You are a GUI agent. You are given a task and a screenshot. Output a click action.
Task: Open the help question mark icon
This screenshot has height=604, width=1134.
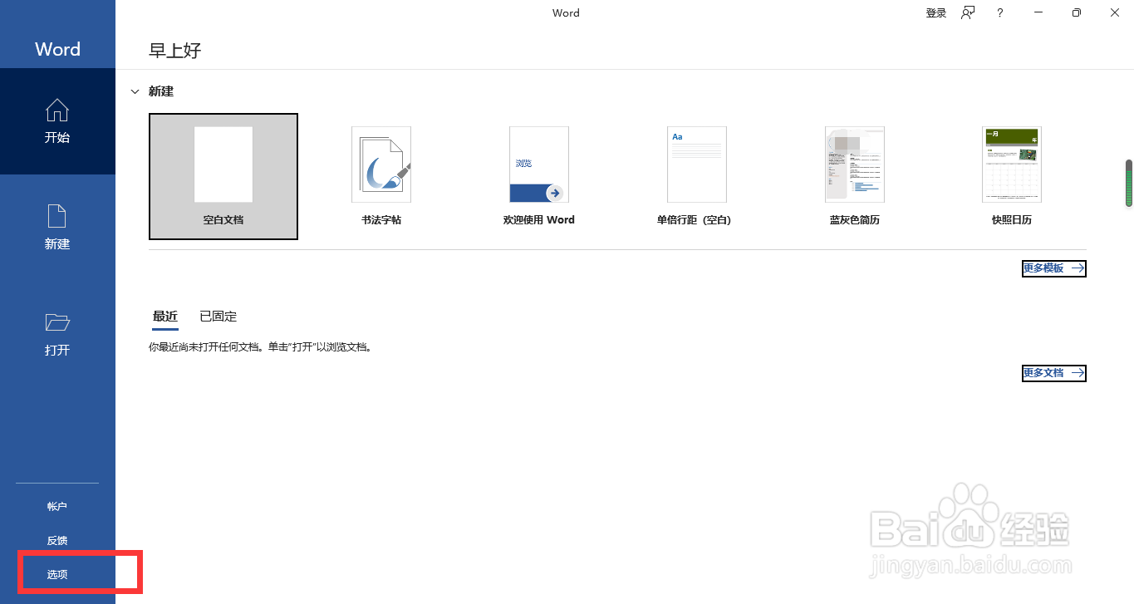coord(1000,12)
